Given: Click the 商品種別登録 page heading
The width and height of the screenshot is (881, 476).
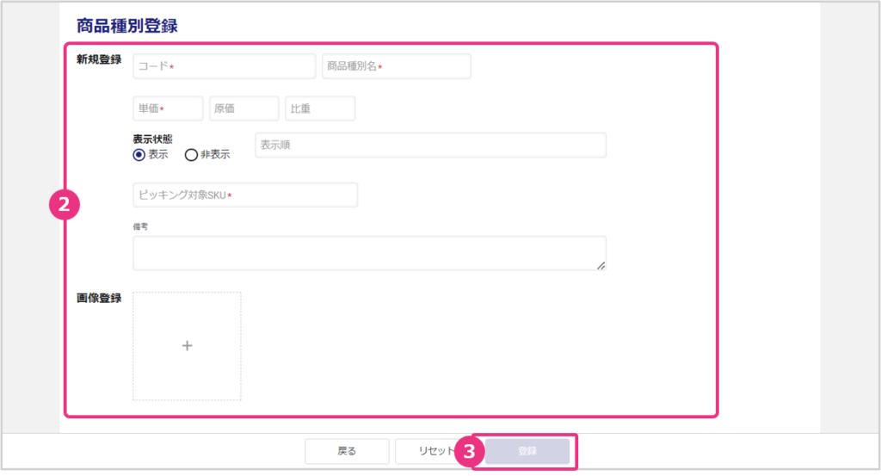Looking at the screenshot, I should [x=127, y=26].
